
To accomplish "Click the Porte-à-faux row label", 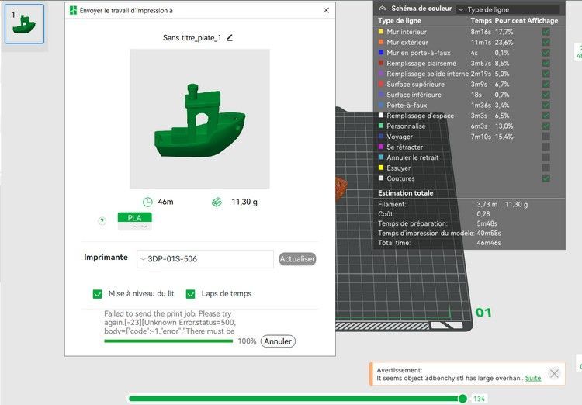I will point(407,106).
